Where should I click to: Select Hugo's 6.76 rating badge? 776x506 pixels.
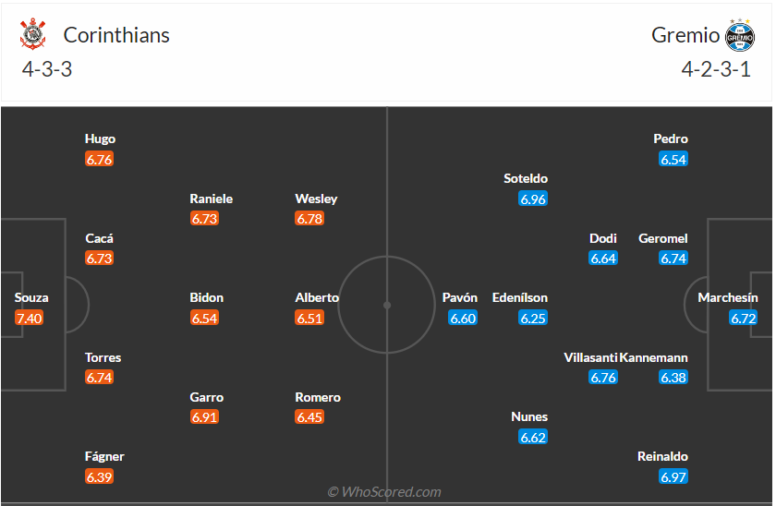point(99,160)
